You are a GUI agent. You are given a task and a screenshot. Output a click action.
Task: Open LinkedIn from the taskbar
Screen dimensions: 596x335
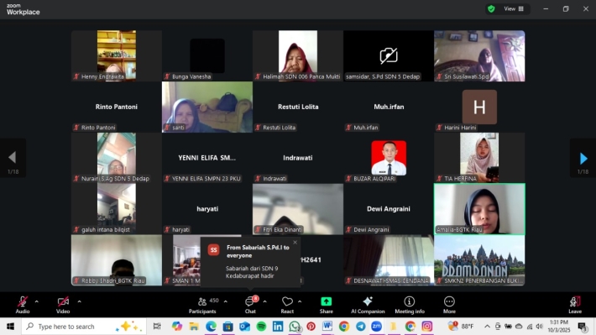click(x=278, y=327)
